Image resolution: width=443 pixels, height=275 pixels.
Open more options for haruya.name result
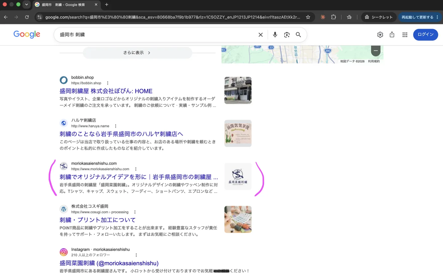[115, 126]
